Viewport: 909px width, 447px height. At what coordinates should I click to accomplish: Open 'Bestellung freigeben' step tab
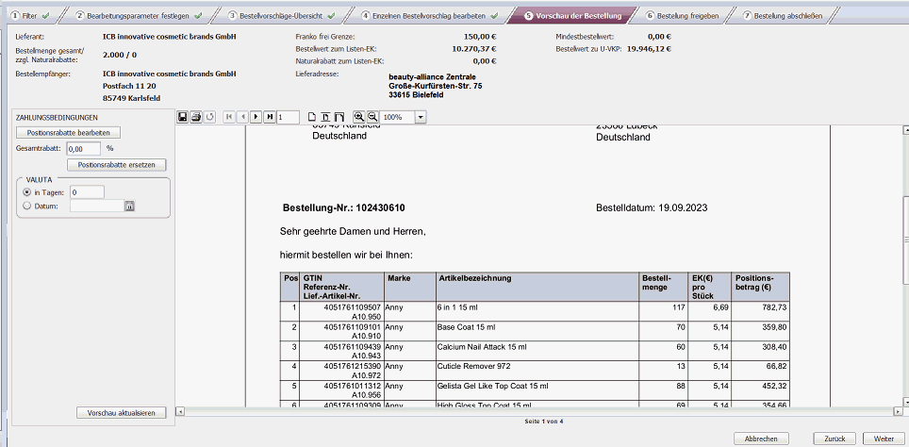683,16
